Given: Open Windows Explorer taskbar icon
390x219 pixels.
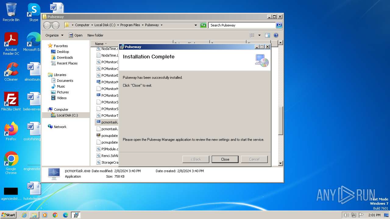Looking at the screenshot, I should click(x=34, y=215).
